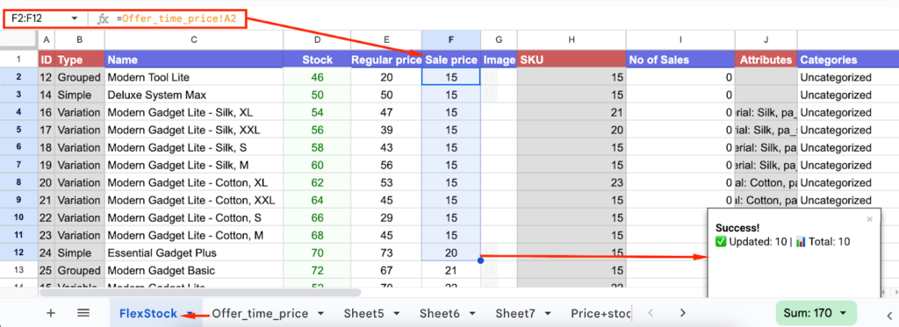Image resolution: width=899 pixels, height=327 pixels.
Task: Click sale price 21 cell in row 13
Action: coord(451,270)
